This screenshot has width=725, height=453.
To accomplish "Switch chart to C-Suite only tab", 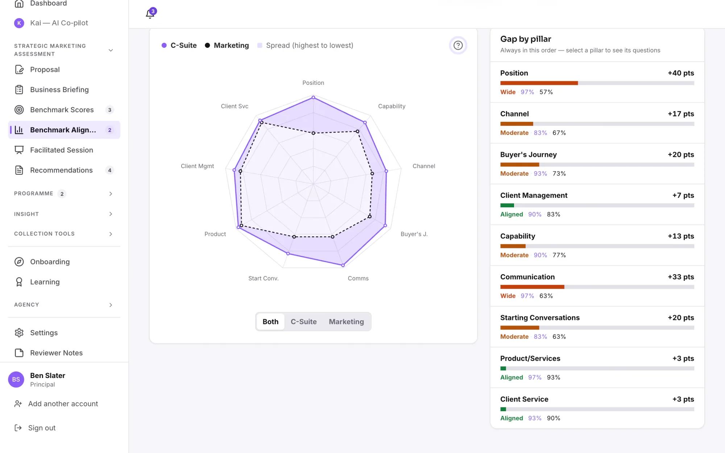I will point(304,322).
